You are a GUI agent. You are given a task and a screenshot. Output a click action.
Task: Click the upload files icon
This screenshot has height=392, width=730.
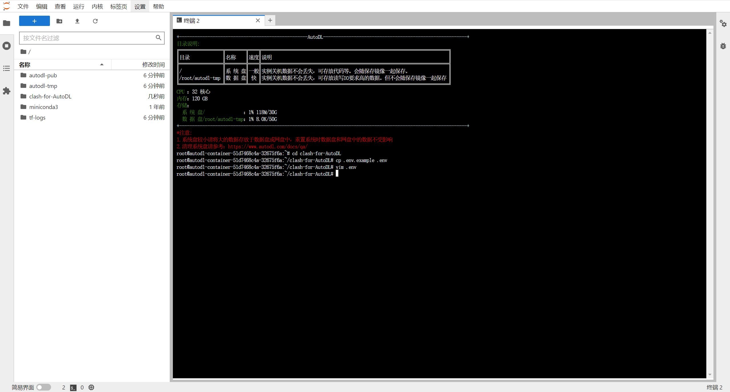point(77,21)
